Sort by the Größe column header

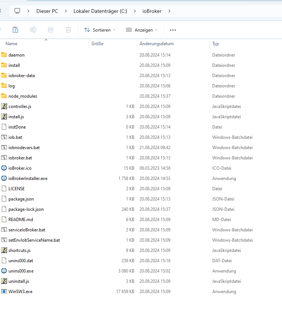[97, 44]
